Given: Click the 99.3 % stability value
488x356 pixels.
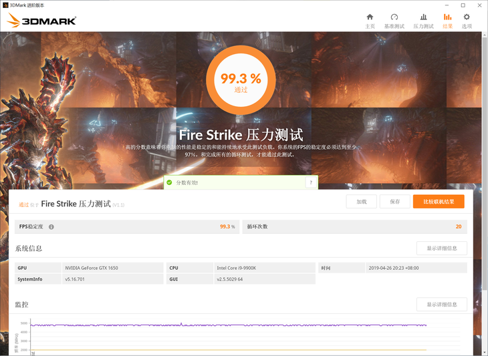Looking at the screenshot, I should (x=227, y=226).
